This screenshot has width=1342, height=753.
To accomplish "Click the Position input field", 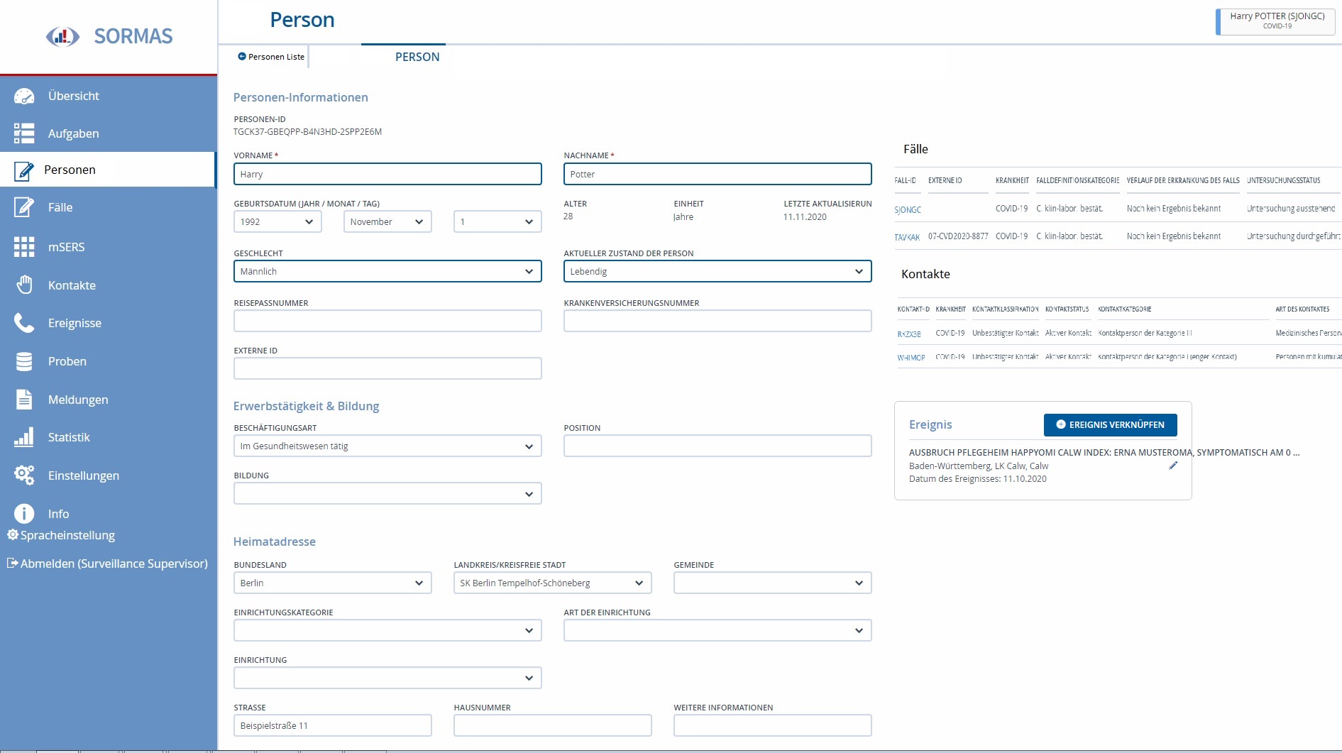I will pos(717,446).
